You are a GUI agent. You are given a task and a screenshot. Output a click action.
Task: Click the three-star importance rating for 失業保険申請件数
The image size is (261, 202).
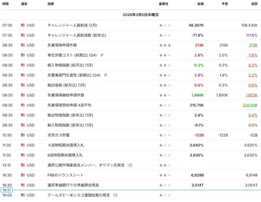165,45
